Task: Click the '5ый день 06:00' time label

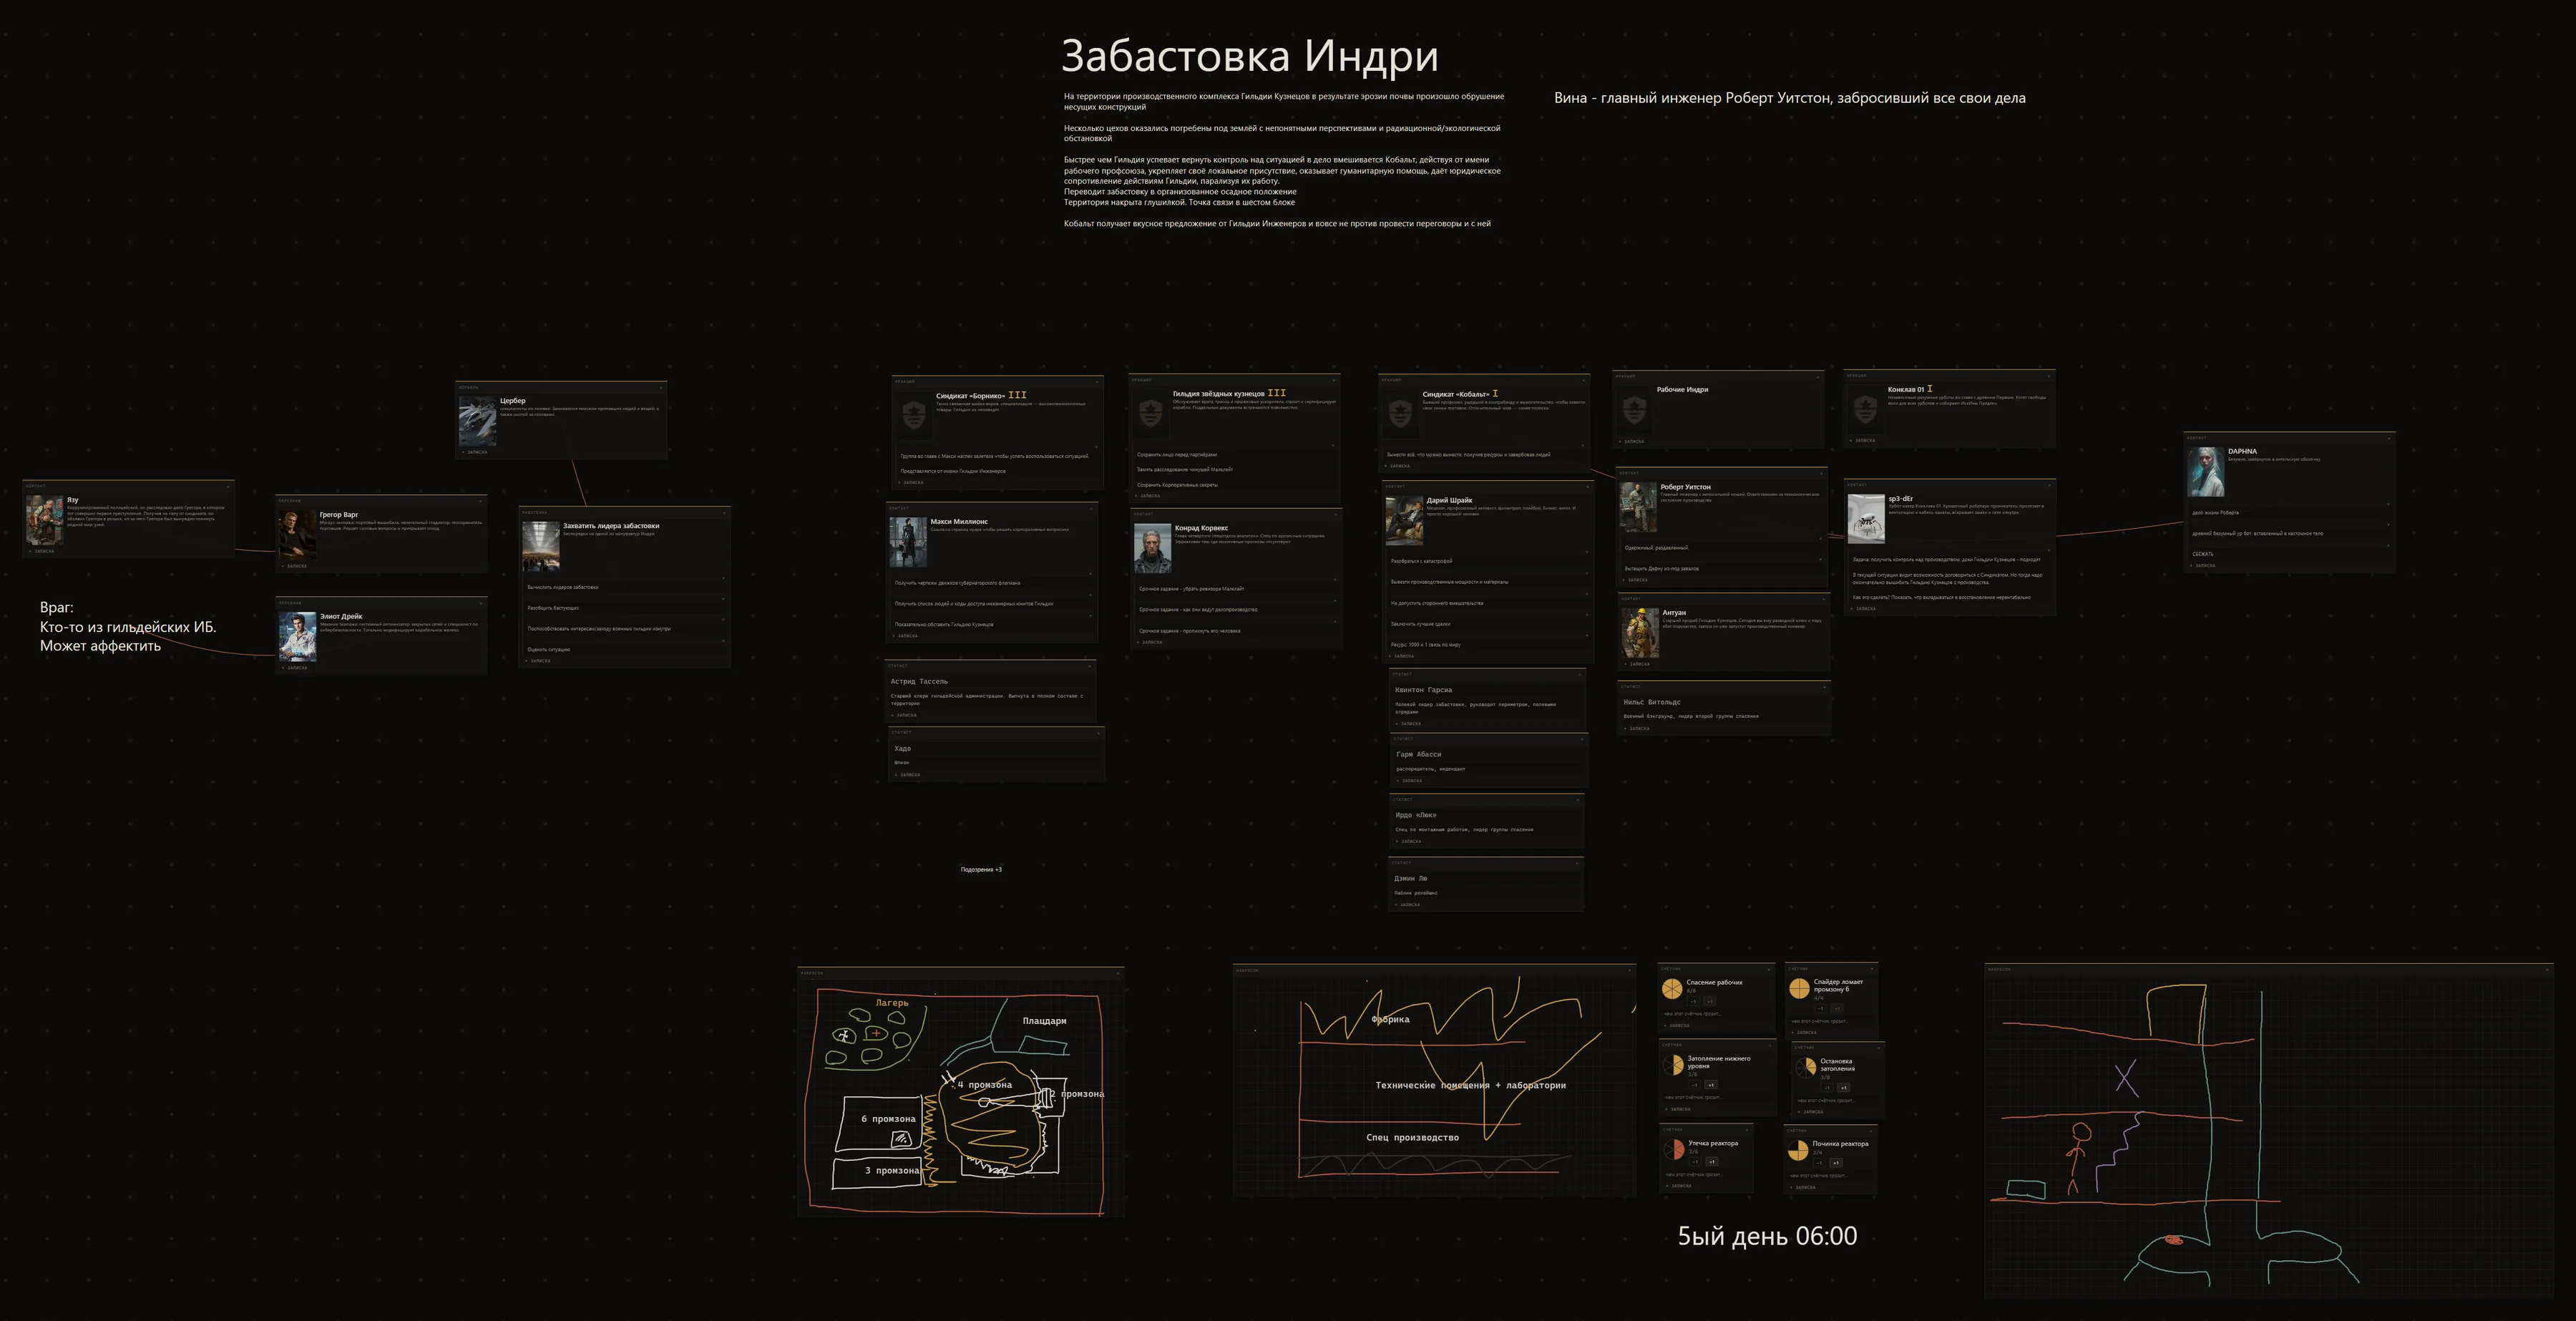Action: (x=1767, y=1236)
